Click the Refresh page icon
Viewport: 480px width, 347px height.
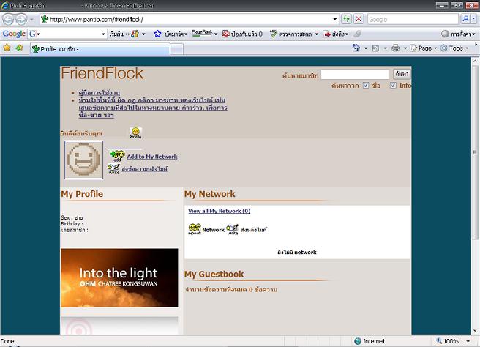[346, 19]
